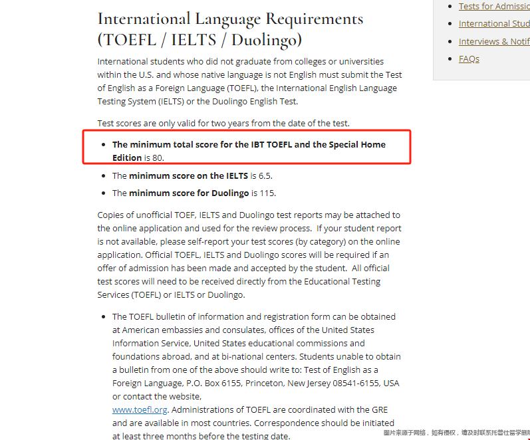This screenshot has height=440, width=530.
Task: Open the Tests for Admission sidebar link
Action: [494, 6]
